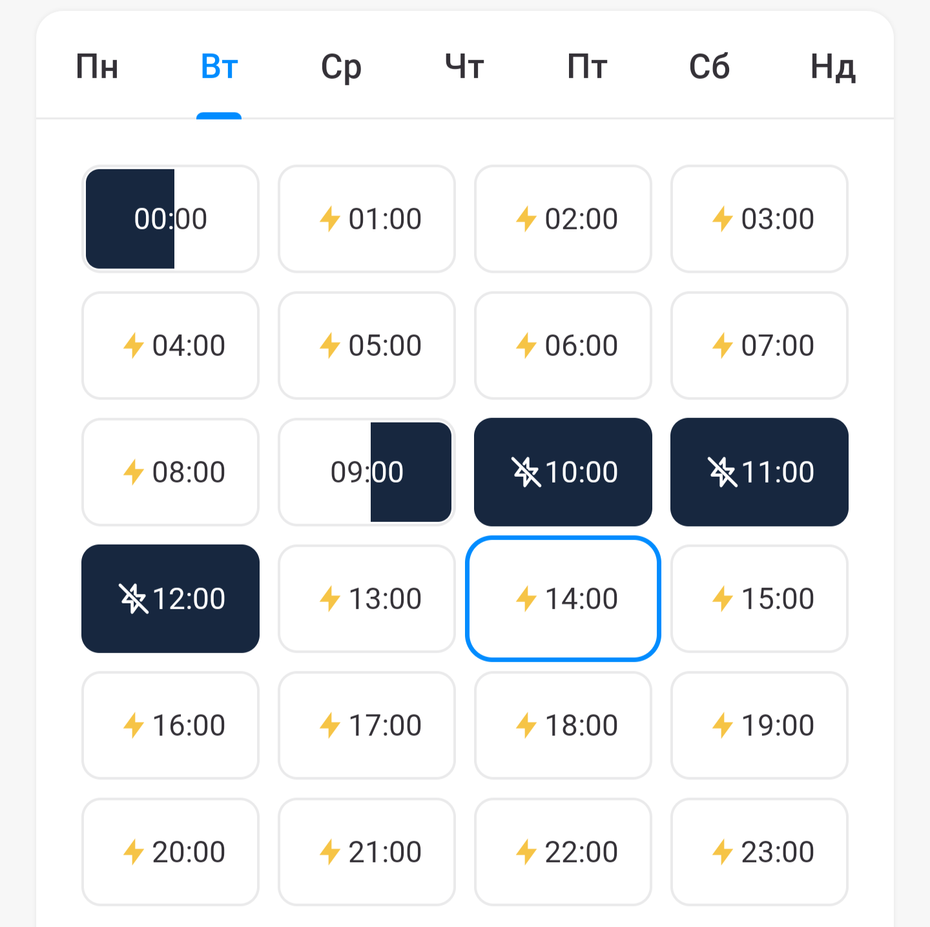The height and width of the screenshot is (927, 930).
Task: Switch to the Пн day tab
Action: (97, 67)
